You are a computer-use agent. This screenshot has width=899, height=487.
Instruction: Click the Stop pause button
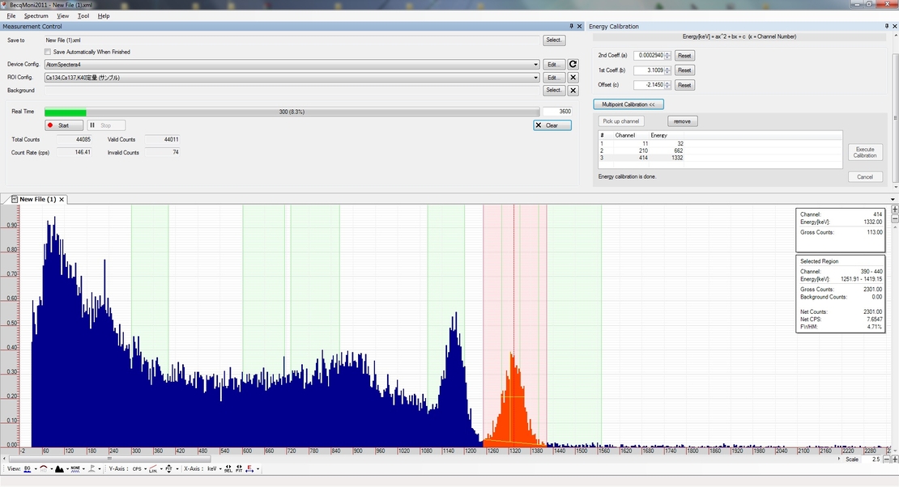(x=106, y=125)
